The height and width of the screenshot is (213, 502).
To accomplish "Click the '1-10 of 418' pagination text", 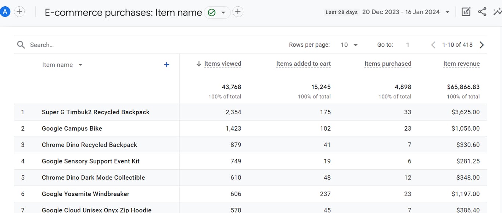I will (x=458, y=45).
